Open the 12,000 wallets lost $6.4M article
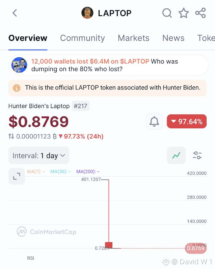Screen dimensions: 215x269 pos(109,65)
